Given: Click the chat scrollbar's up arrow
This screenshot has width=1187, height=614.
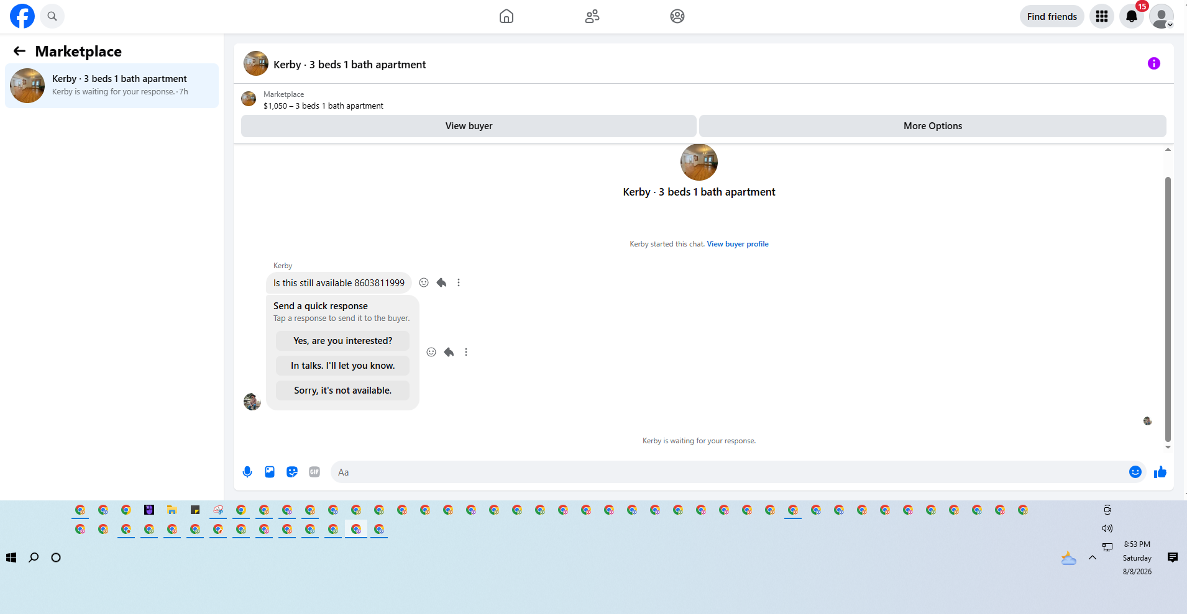Looking at the screenshot, I should click(1168, 150).
